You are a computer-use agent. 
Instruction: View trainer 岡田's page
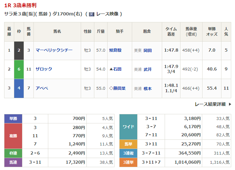(x=147, y=50)
